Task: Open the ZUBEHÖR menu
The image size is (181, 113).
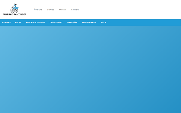Action: pyautogui.click(x=72, y=23)
